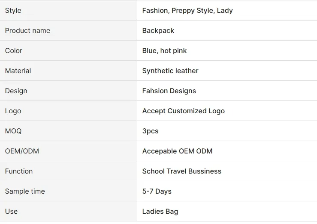Select the 'Blue, hot pink' value

(164, 50)
